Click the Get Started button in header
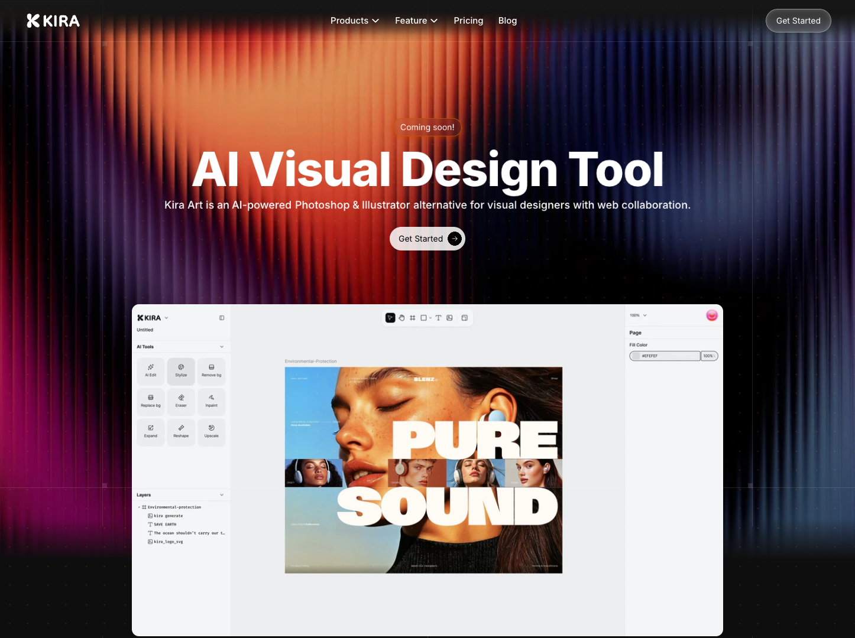The height and width of the screenshot is (638, 855). (798, 21)
